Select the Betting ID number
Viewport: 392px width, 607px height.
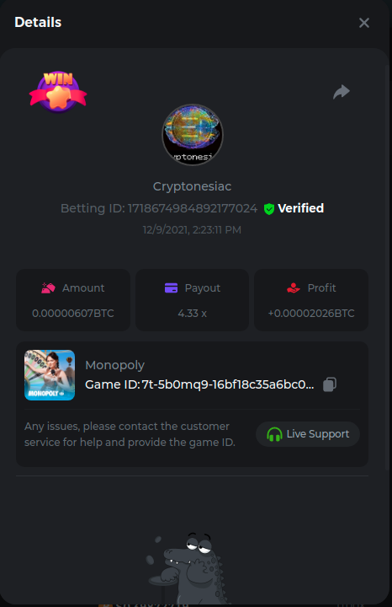(193, 208)
